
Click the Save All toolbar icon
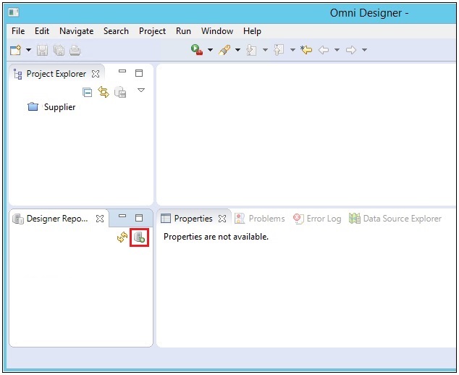pyautogui.click(x=59, y=51)
